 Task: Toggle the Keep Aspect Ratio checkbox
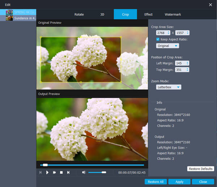tap(158, 39)
